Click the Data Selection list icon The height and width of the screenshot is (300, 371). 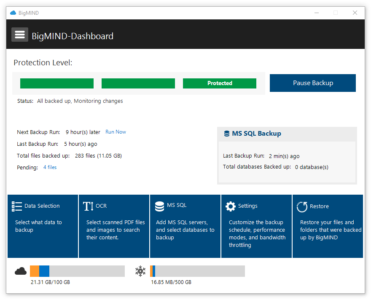tap(17, 206)
